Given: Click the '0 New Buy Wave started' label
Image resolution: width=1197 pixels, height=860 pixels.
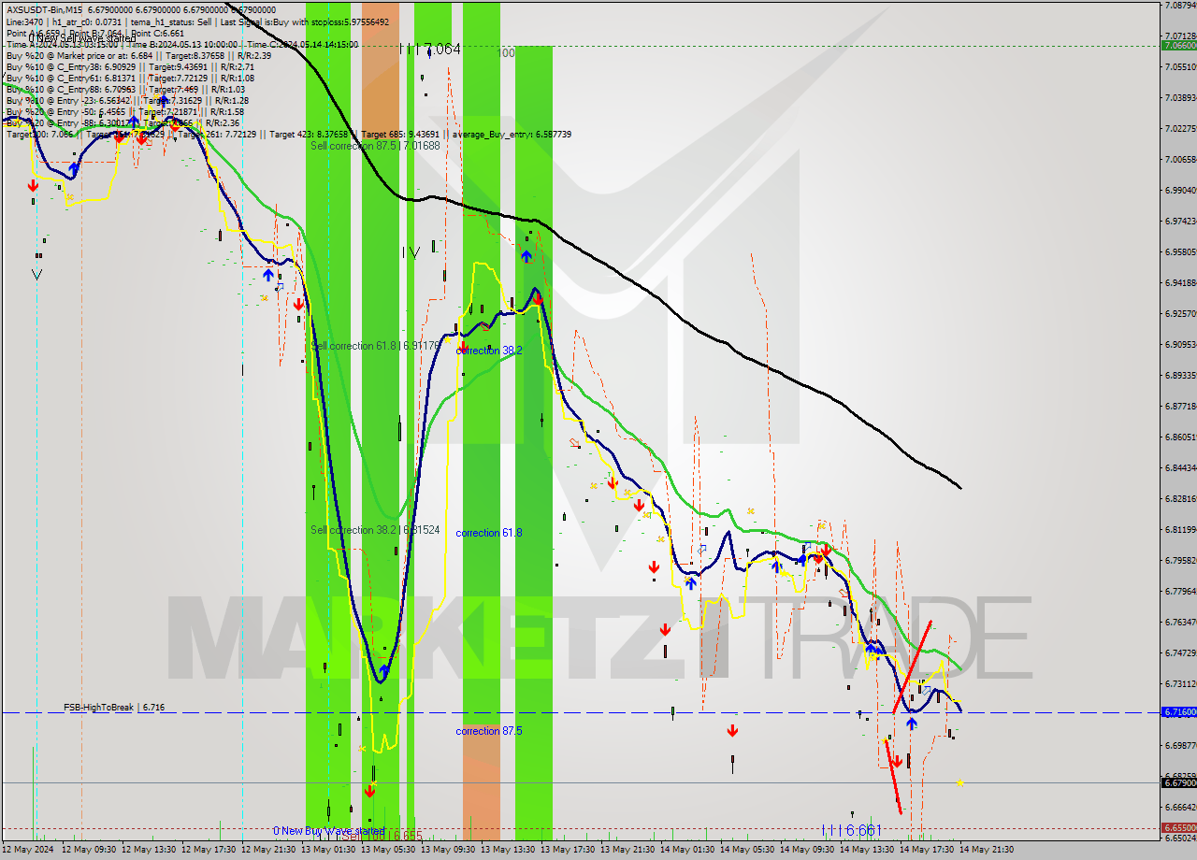Looking at the screenshot, I should pyautogui.click(x=328, y=831).
